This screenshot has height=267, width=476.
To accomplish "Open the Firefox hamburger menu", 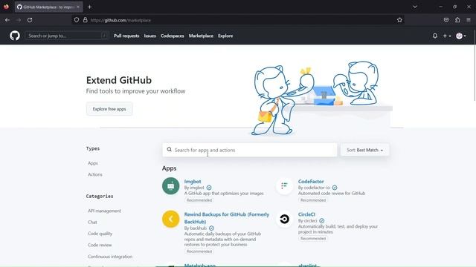I will 469,20.
